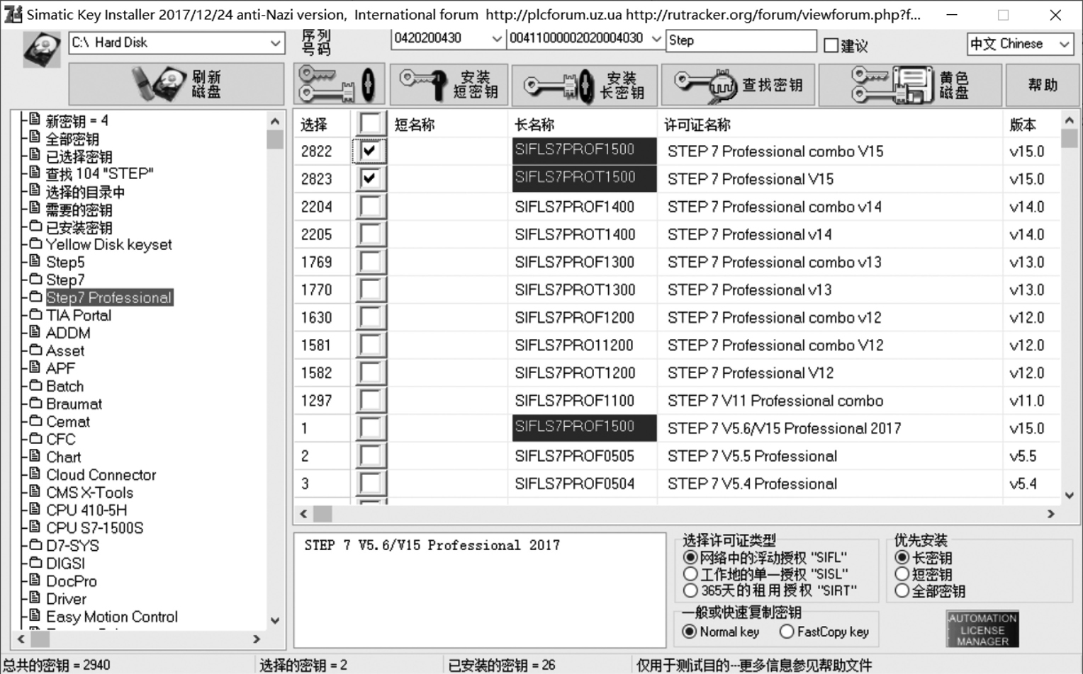Viewport: 1083px width, 674px height.
Task: Open TIA Portal tree folder
Action: pyautogui.click(x=79, y=316)
